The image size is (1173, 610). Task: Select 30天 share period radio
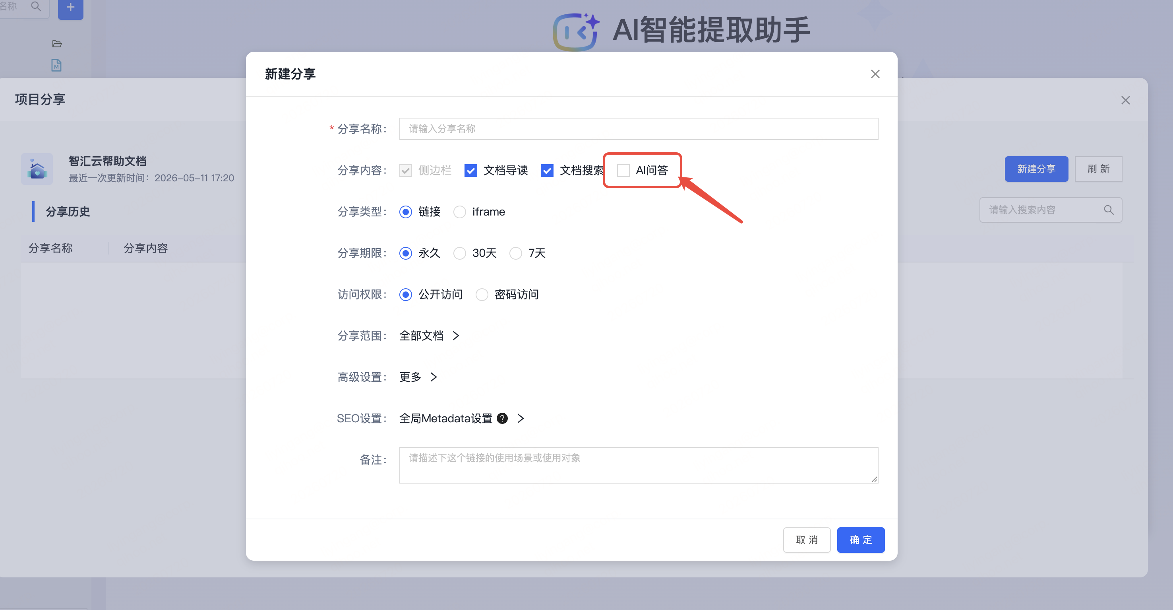459,253
